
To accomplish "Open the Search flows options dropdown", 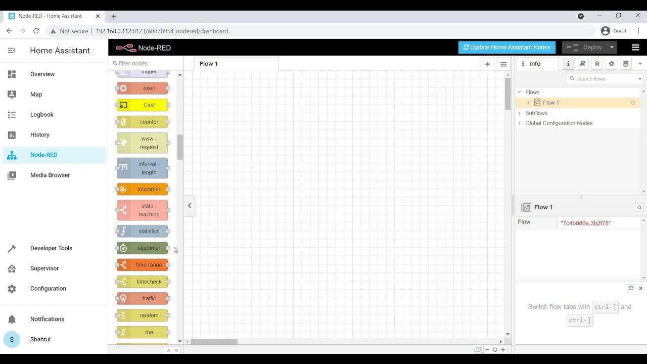I will tap(639, 79).
